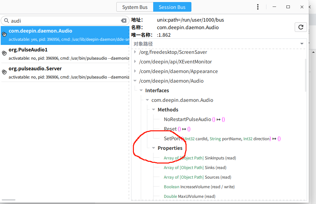Click the magnifier icon in search box
Viewport: 316px width, 204px height.
7,21
